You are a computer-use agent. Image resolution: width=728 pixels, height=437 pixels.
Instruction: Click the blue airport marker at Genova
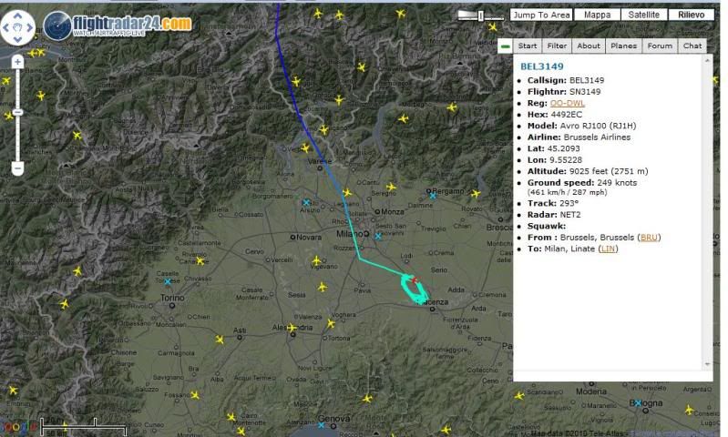tap(321, 425)
